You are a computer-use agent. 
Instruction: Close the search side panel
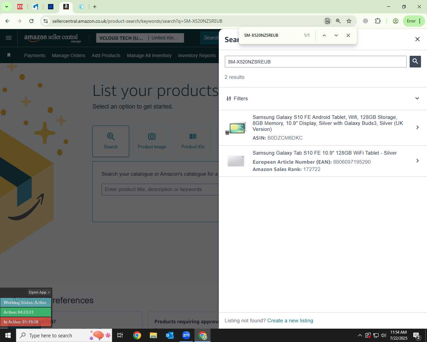tap(417, 39)
